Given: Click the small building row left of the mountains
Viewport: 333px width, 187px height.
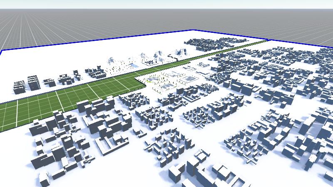Looking at the screenshot, I should tap(96, 72).
